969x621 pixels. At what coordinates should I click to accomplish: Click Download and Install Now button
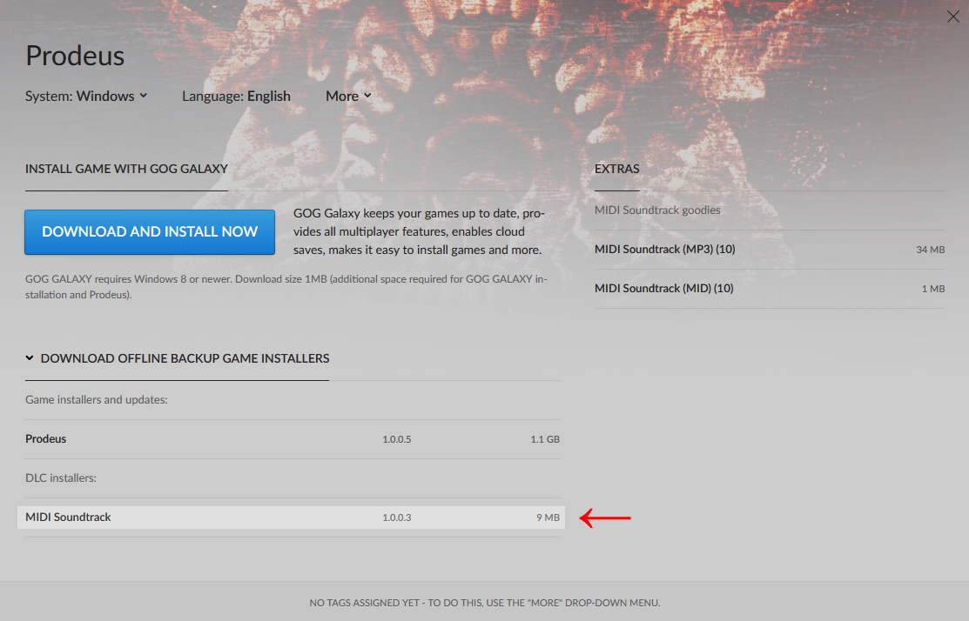coord(150,231)
